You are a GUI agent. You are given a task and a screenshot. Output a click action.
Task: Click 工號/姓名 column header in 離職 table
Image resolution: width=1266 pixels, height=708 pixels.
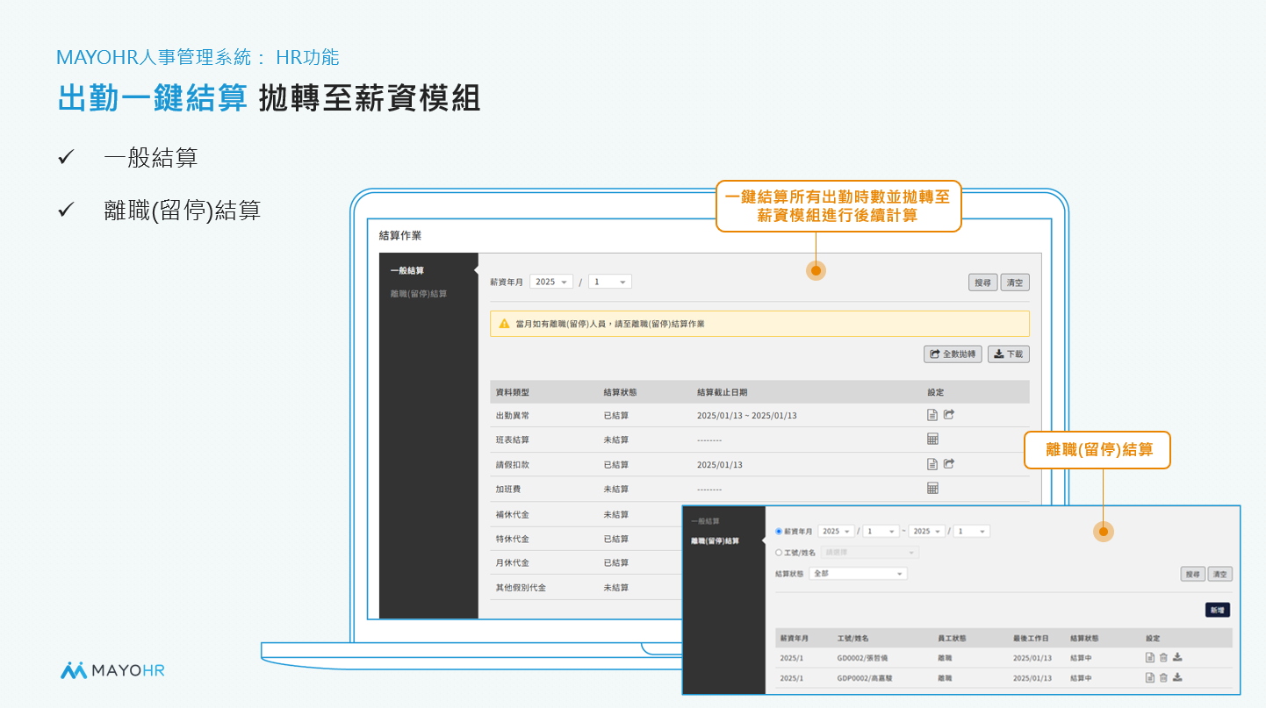(x=852, y=638)
